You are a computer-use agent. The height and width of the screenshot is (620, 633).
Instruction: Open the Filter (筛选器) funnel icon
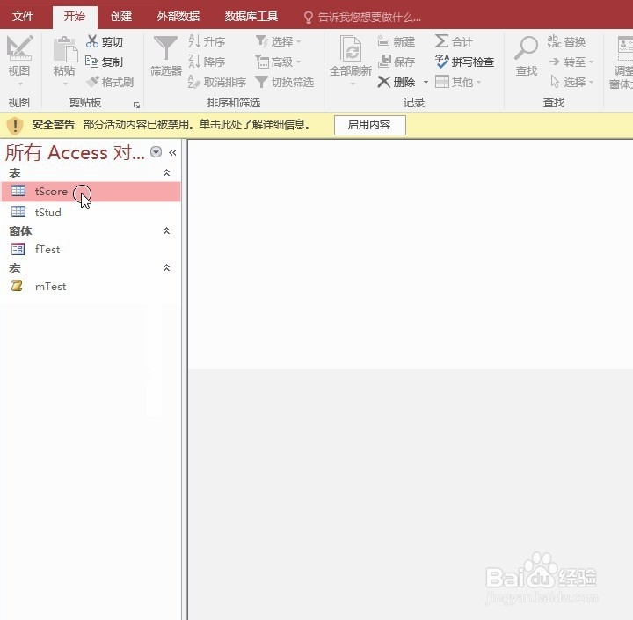pyautogui.click(x=165, y=48)
